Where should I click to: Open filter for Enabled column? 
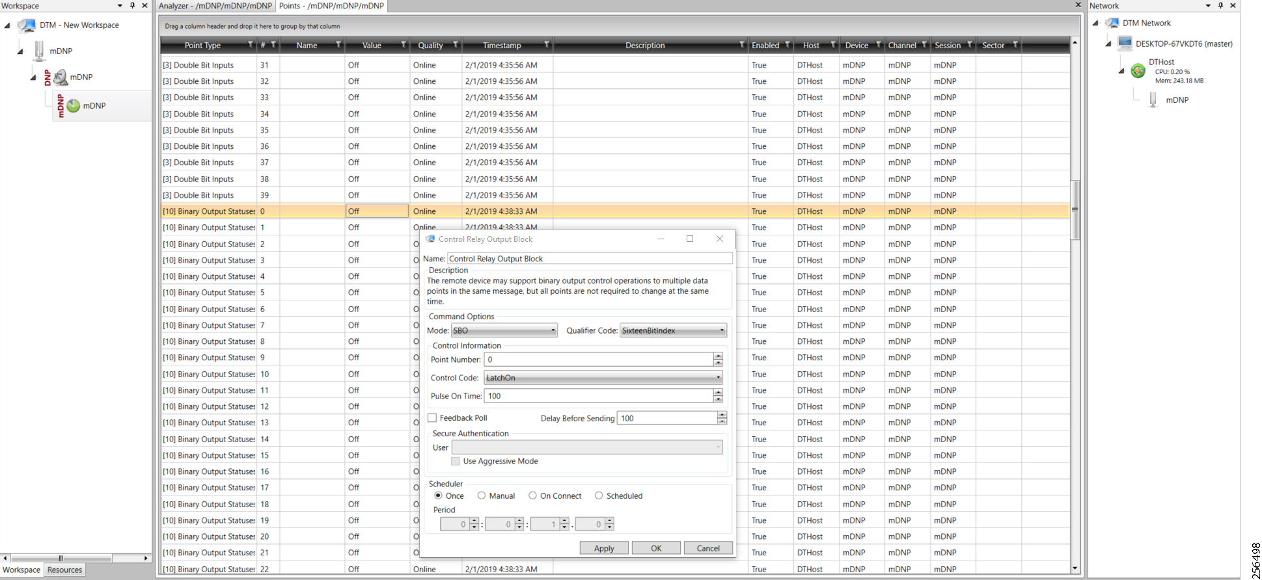[788, 45]
